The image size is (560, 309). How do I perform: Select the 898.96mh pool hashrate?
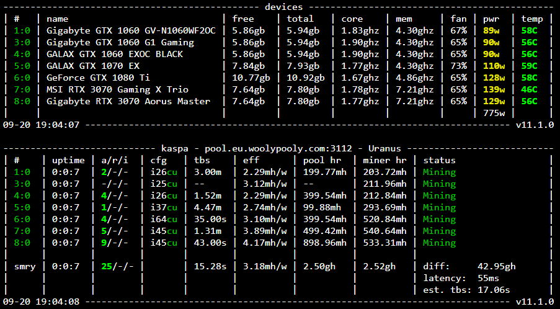click(x=324, y=243)
